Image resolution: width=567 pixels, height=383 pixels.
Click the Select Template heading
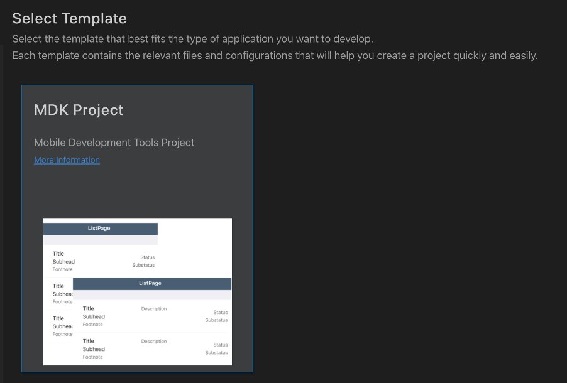pyautogui.click(x=69, y=18)
